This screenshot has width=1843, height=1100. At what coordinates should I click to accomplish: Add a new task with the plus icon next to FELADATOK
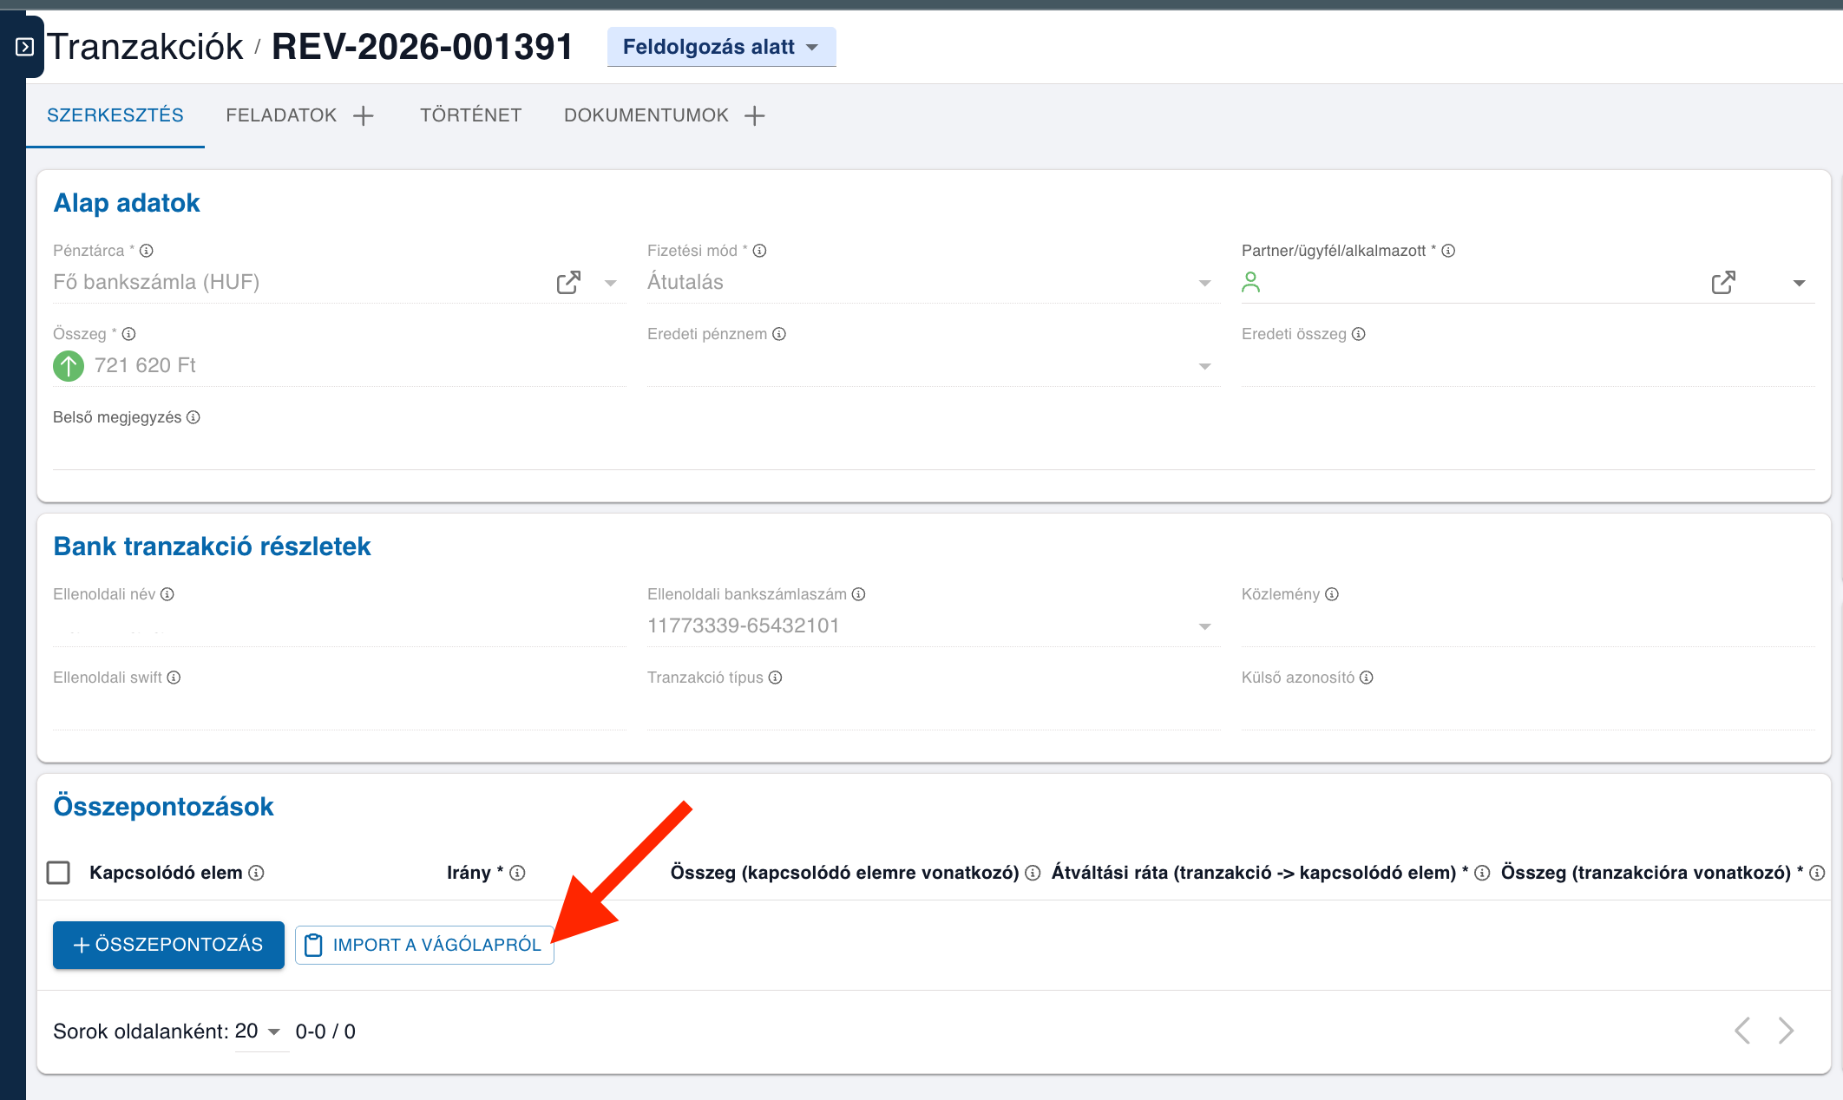(364, 115)
